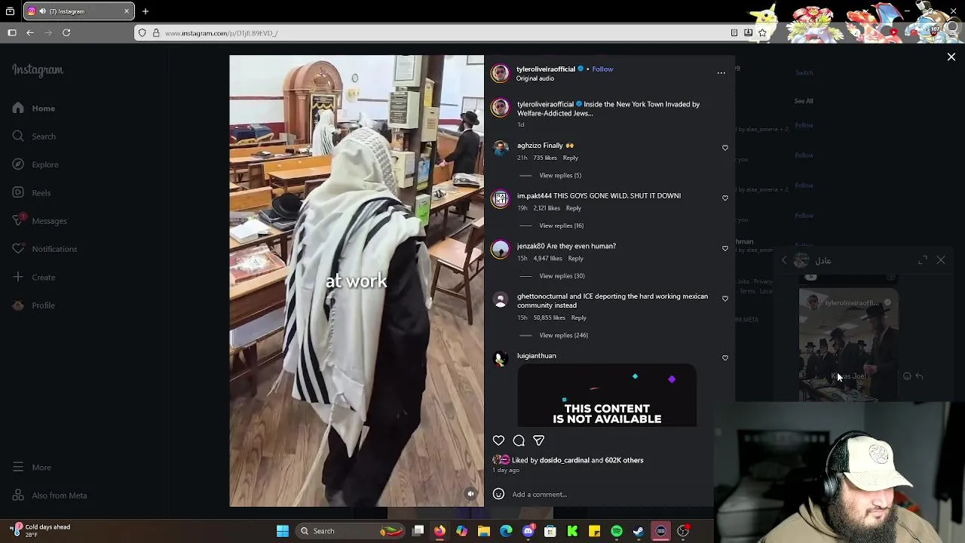This screenshot has height=543, width=965.
Task: Like the post with the heart icon
Action: (x=498, y=440)
